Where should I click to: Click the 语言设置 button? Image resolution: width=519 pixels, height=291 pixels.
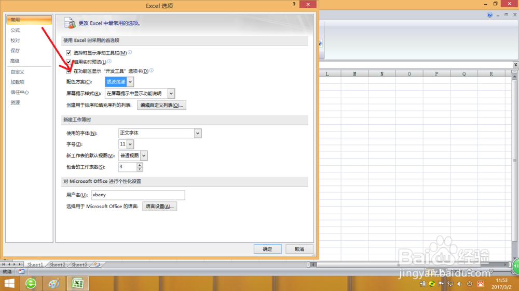159,206
